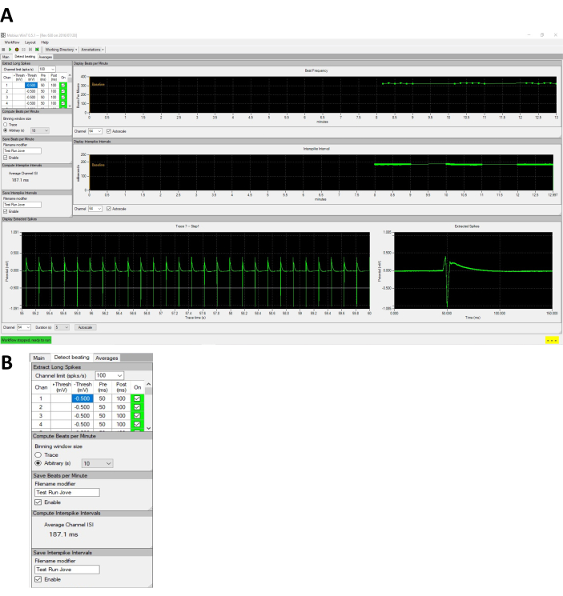This screenshot has width=563, height=596.
Task: Click the green Play button in toolbar
Action: pos(10,50)
